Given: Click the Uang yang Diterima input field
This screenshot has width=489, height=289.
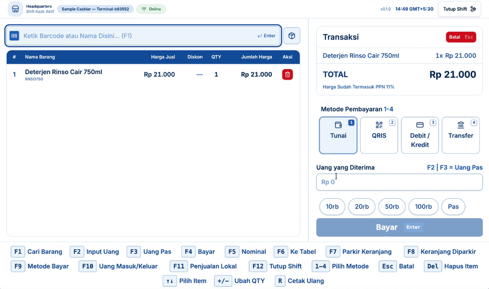Looking at the screenshot, I should [399, 182].
